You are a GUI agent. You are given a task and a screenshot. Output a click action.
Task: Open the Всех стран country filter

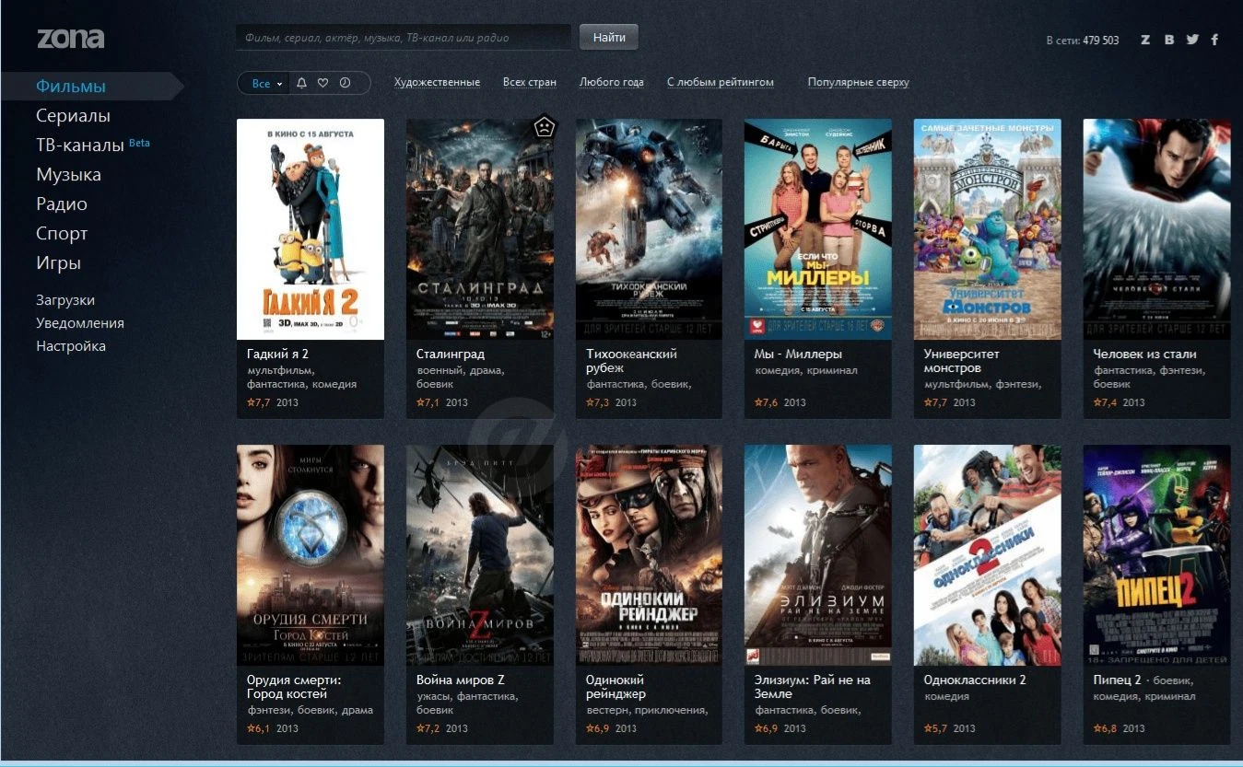tap(530, 82)
